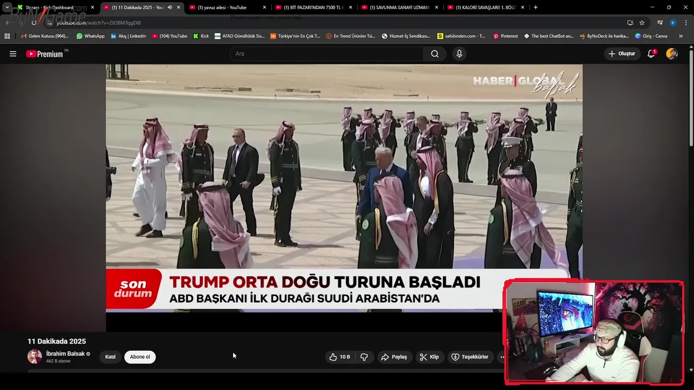Click the Oluştur create button
The height and width of the screenshot is (390, 694).
click(622, 54)
